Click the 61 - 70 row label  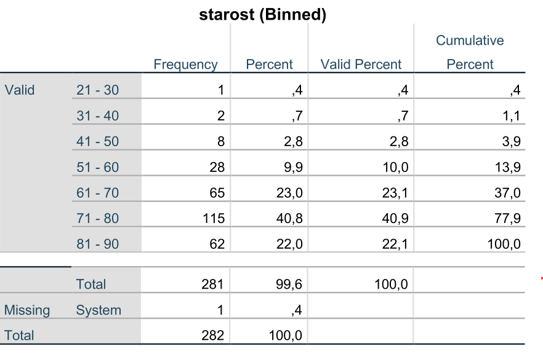98,193
